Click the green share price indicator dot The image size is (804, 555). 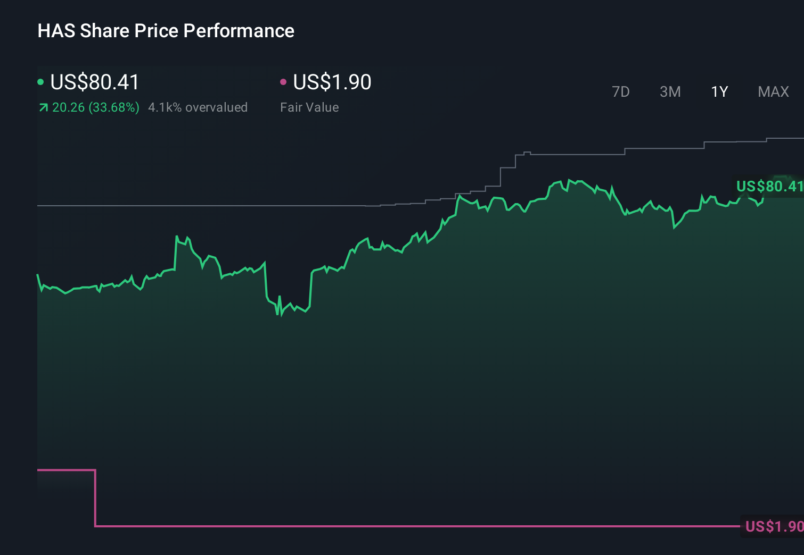click(40, 82)
